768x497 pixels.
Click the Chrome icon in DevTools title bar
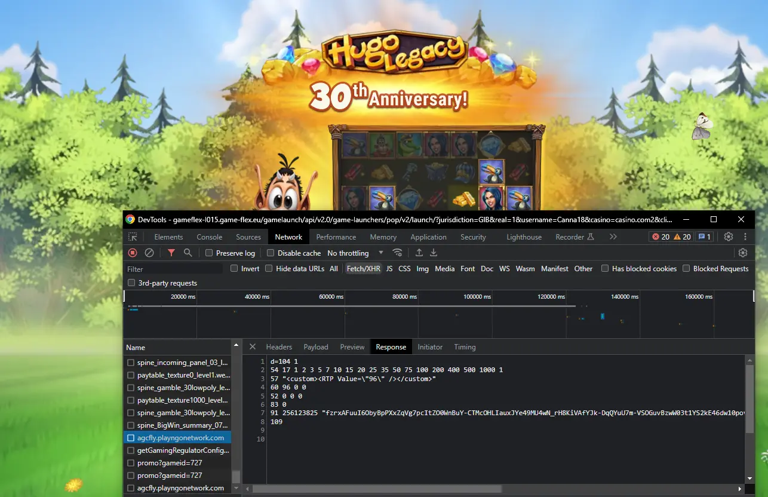(x=130, y=219)
